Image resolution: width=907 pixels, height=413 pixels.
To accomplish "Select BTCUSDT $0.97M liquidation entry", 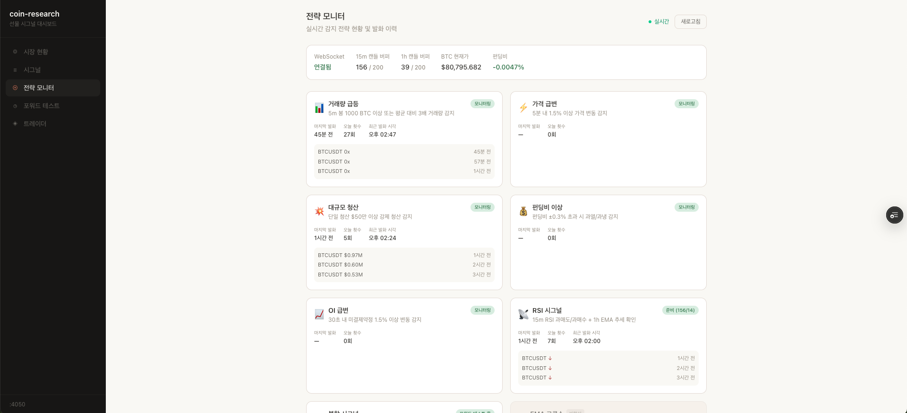I will (x=404, y=255).
